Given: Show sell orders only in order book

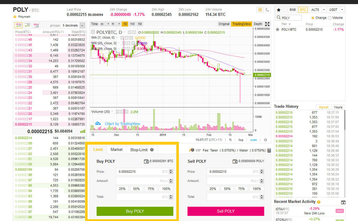Looking at the screenshot, I should (x=36, y=25).
